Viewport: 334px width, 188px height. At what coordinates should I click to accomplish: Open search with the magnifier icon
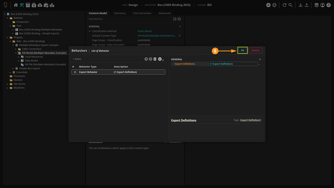291,5
